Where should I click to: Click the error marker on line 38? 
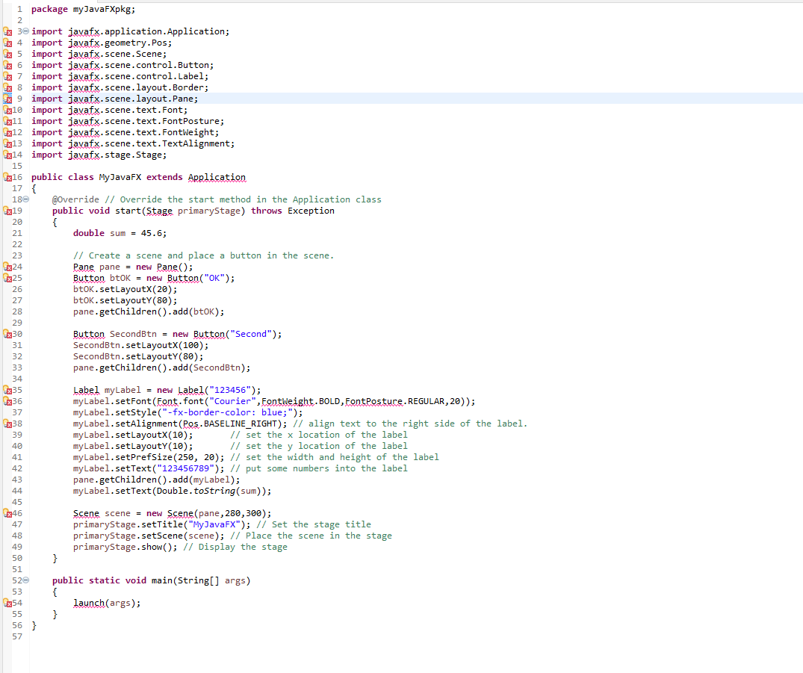[7, 424]
